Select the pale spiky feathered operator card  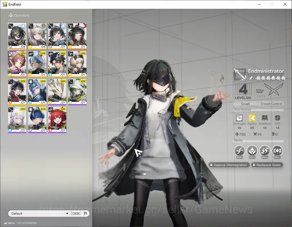[x=57, y=92]
